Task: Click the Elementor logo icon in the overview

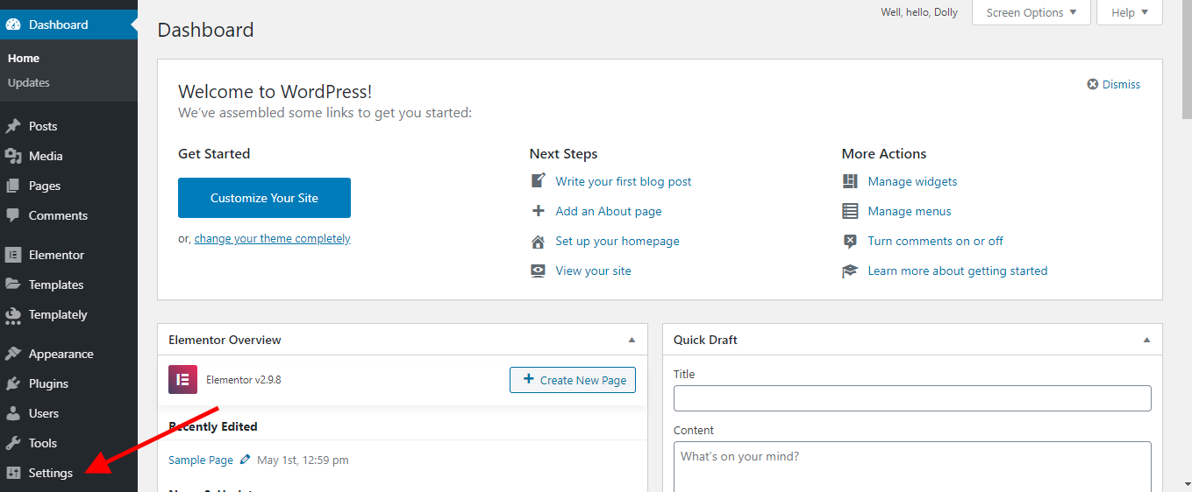Action: (x=182, y=380)
